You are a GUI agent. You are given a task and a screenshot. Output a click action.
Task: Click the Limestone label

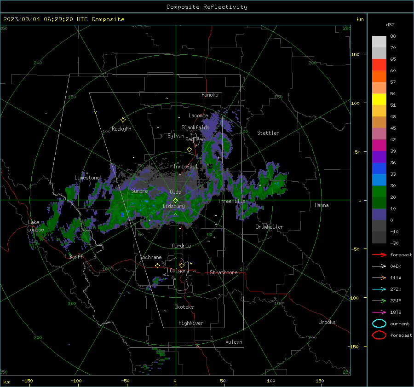pos(87,178)
